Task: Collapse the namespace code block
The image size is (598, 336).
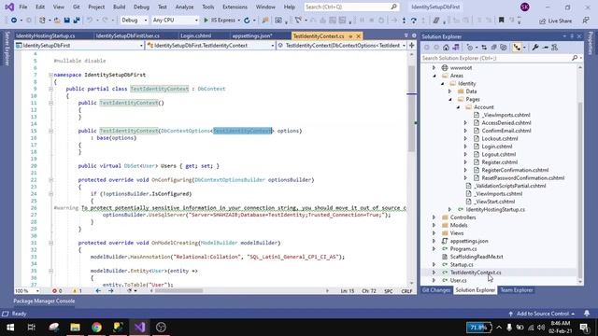Action: point(50,75)
